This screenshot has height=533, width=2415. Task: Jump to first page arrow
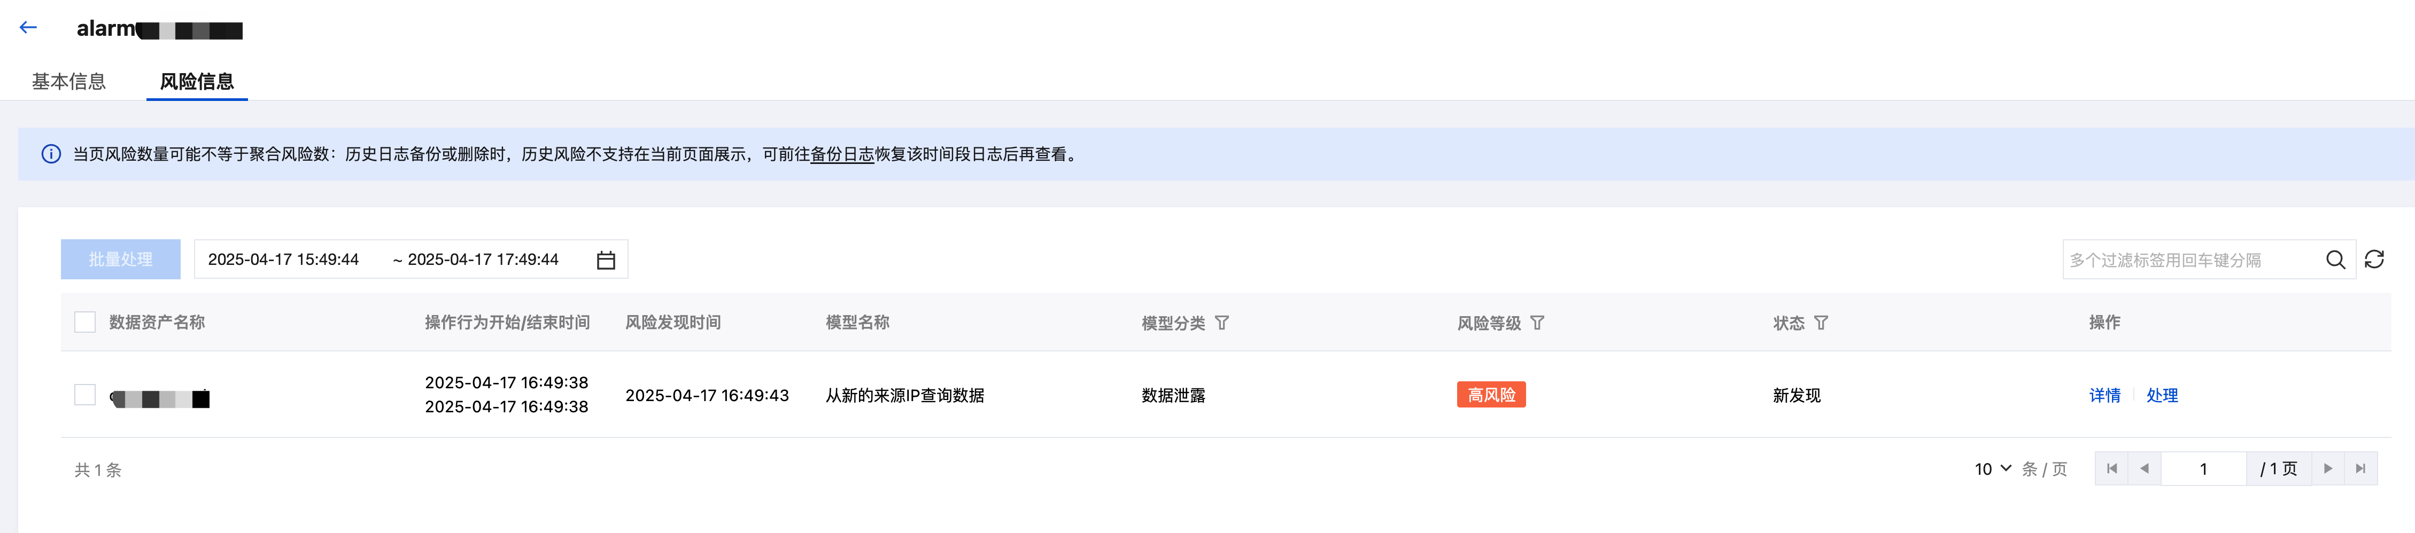point(2111,469)
